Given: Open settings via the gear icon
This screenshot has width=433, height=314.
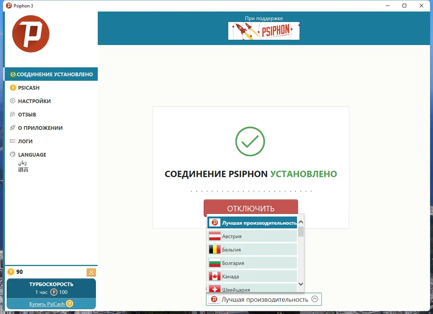Looking at the screenshot, I should pos(13,101).
